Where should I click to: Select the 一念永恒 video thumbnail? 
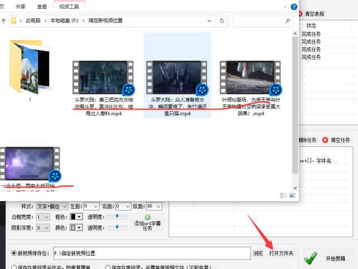click(31, 163)
